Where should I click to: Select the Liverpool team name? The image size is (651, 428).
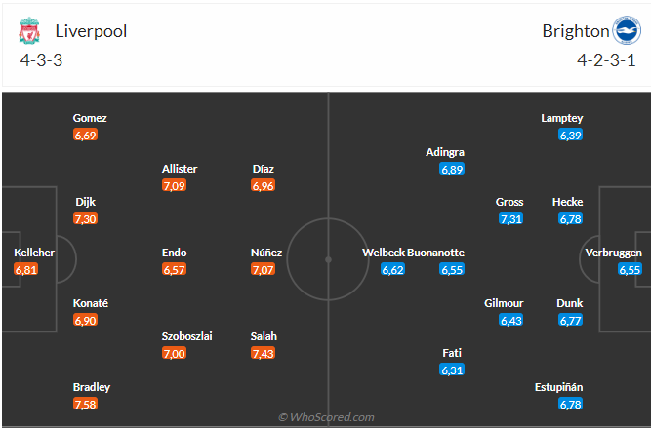coord(91,30)
